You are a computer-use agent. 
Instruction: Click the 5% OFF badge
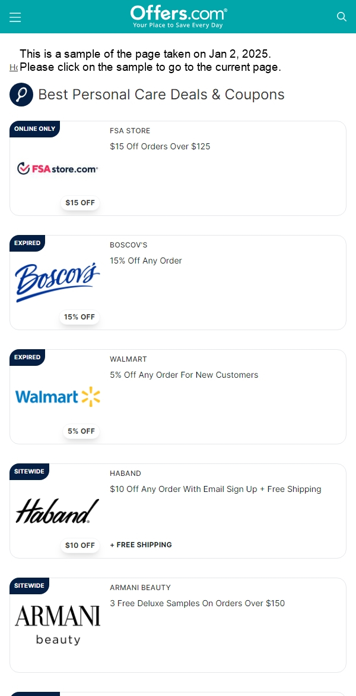click(81, 431)
